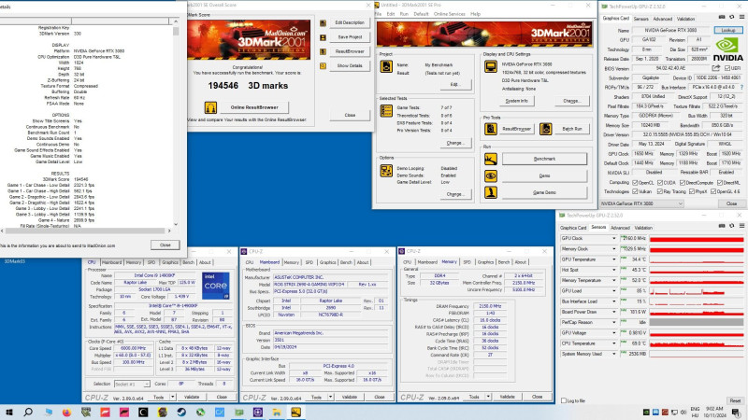Open the GPU Temperature sensor dropdown

coord(614,259)
